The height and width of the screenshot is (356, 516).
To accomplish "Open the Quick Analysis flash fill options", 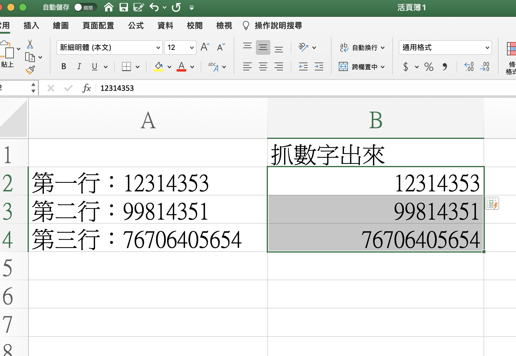I will pyautogui.click(x=492, y=204).
